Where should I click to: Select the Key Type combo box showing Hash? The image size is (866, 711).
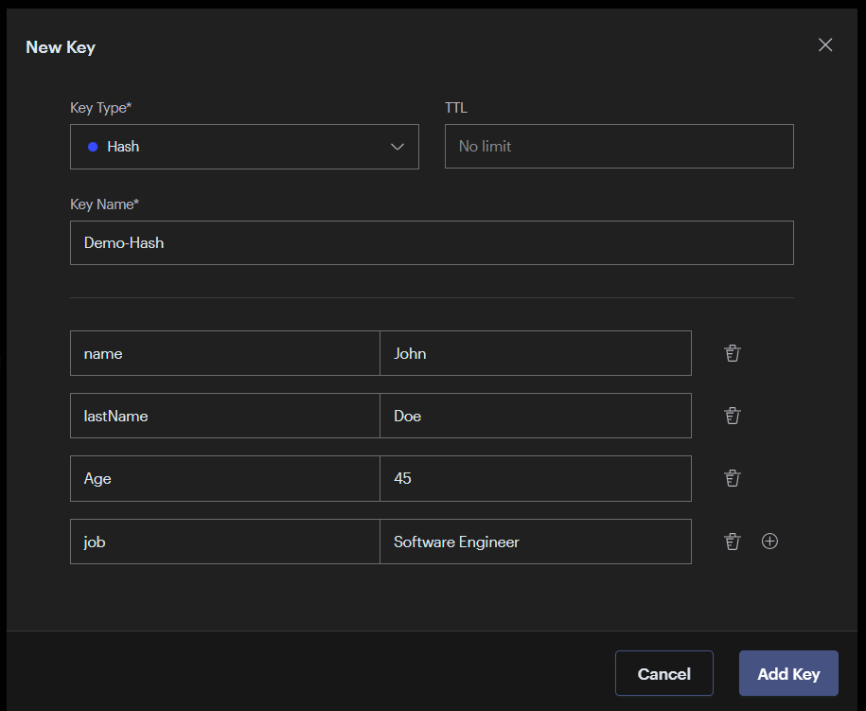click(x=244, y=146)
